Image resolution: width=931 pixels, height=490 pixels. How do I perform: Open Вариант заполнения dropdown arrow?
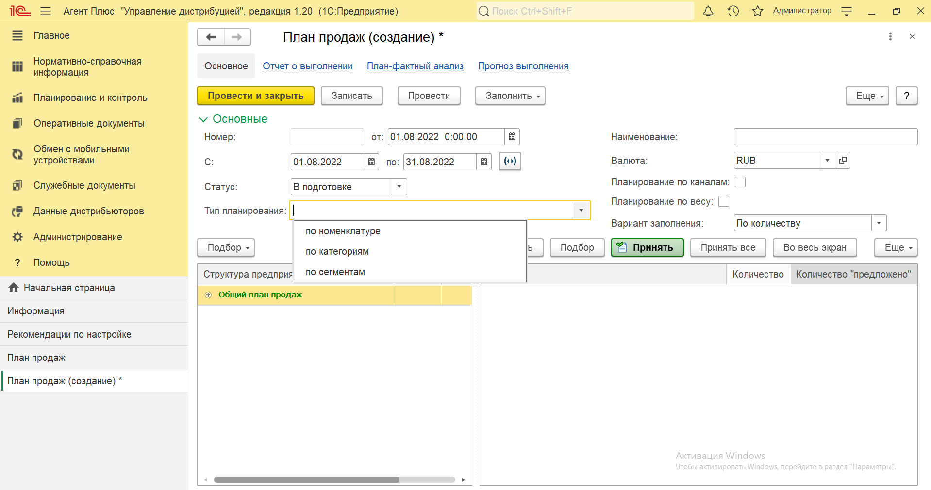click(x=879, y=223)
